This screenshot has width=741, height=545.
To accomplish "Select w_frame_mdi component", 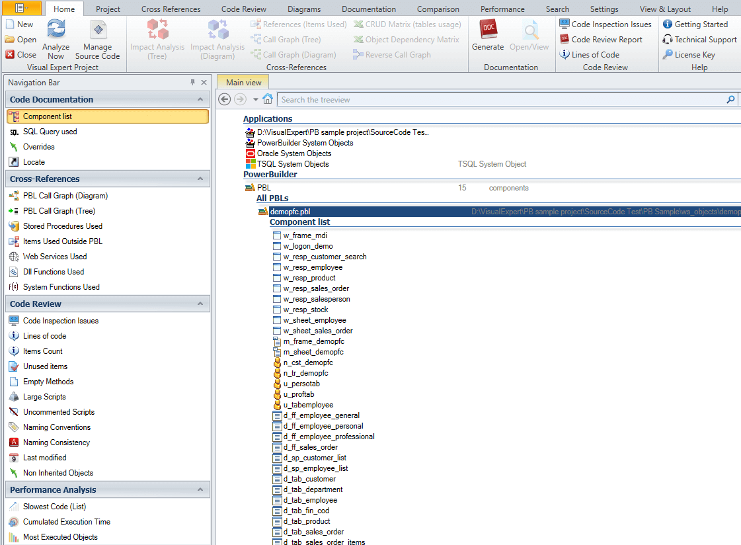I will coord(305,235).
